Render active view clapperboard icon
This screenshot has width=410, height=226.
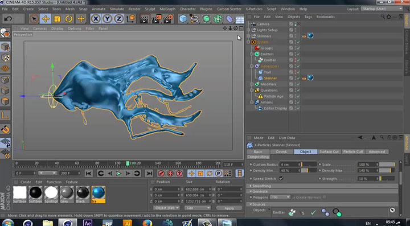click(x=144, y=19)
